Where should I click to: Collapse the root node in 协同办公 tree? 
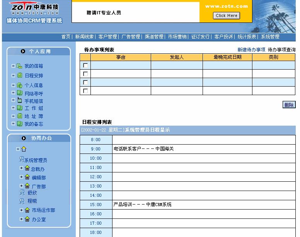[18, 149]
